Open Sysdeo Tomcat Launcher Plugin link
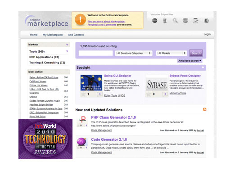 (45, 101)
